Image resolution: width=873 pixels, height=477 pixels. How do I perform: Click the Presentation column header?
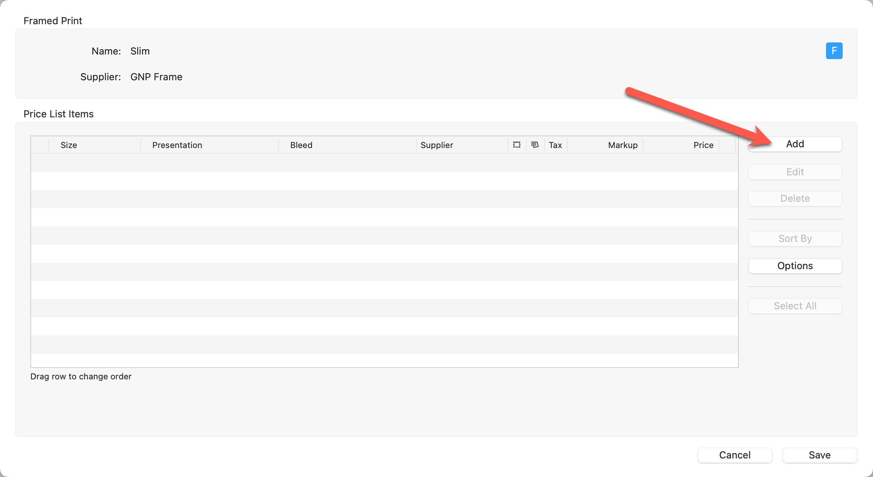[177, 145]
